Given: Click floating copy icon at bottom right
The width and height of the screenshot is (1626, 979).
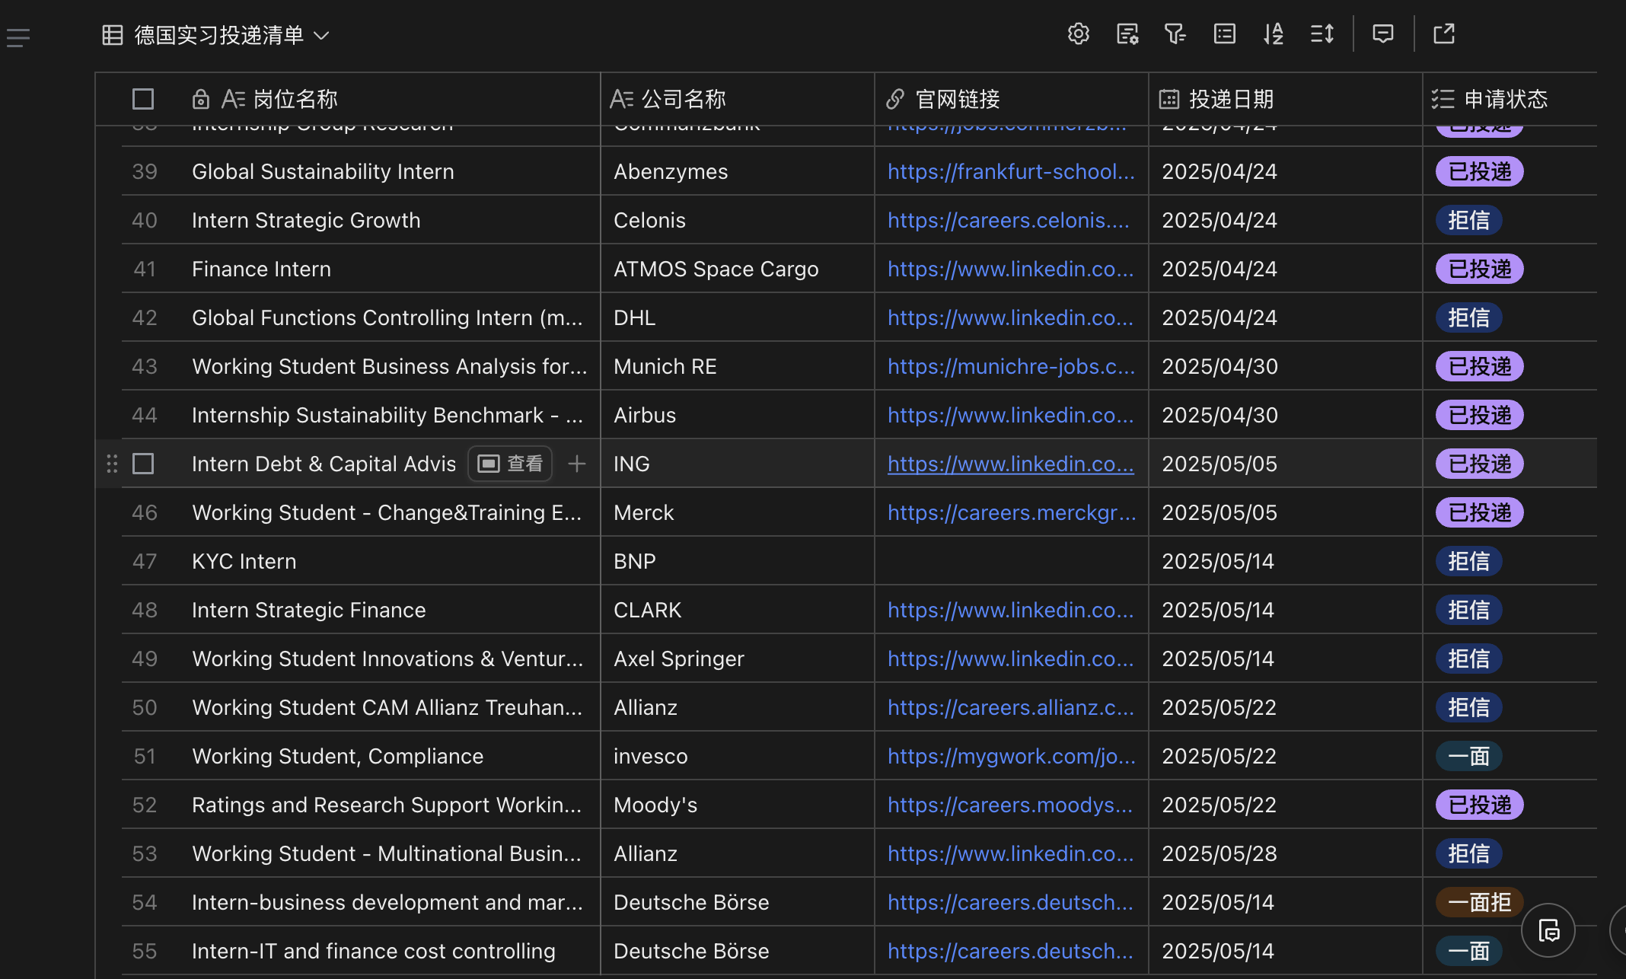Looking at the screenshot, I should click(x=1548, y=930).
